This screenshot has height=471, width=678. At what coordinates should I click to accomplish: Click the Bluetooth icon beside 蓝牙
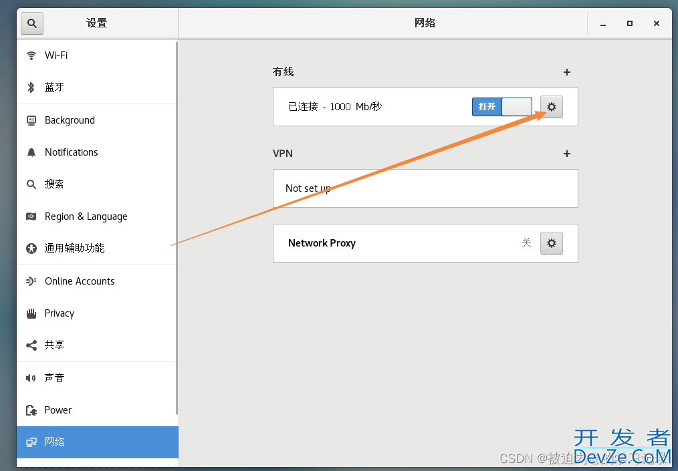pos(31,88)
